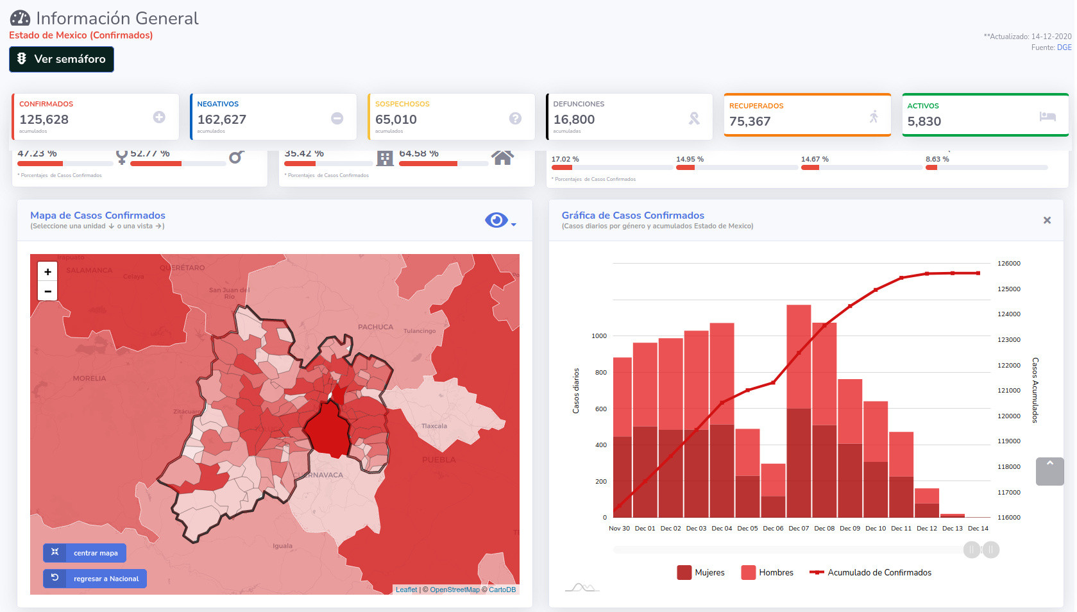Click the Estado de Mexico (Confirmados) subtitle
The width and height of the screenshot is (1077, 612).
[81, 35]
